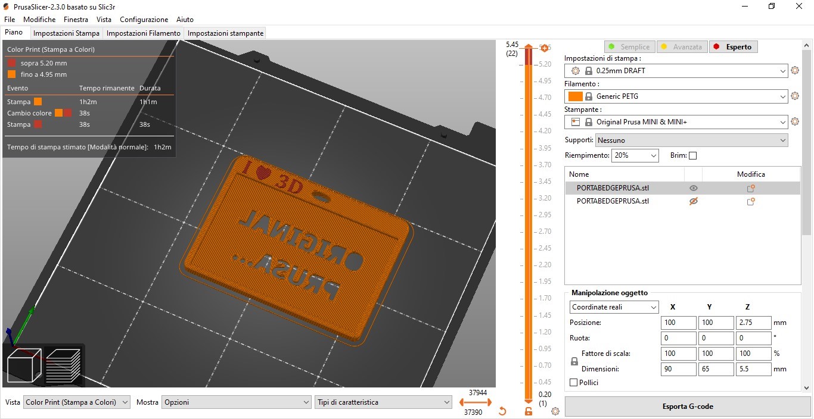Click the lock icon in the Stampante preset
Viewport: 814px width, 419px height.
coord(589,122)
